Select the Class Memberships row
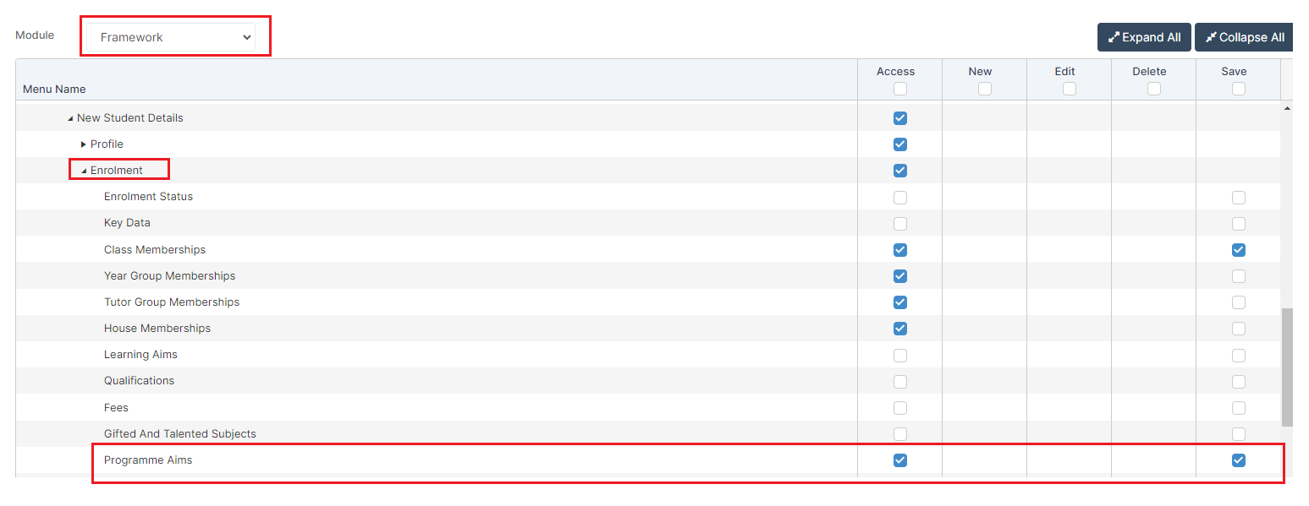Screen dimensions: 1309x506 [x=647, y=250]
